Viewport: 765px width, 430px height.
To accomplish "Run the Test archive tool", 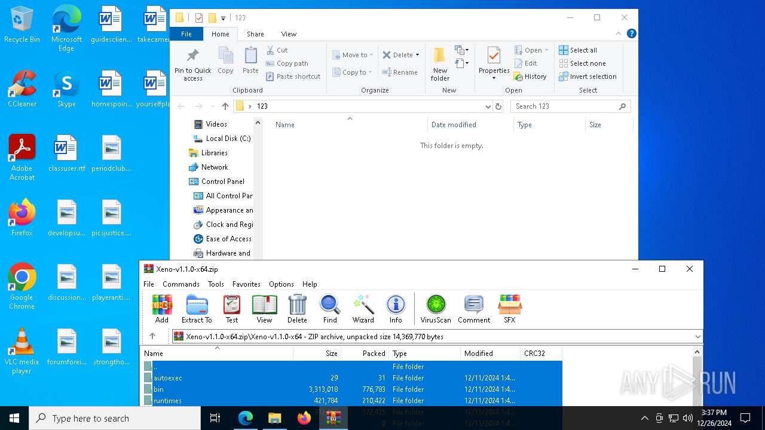I will point(232,309).
